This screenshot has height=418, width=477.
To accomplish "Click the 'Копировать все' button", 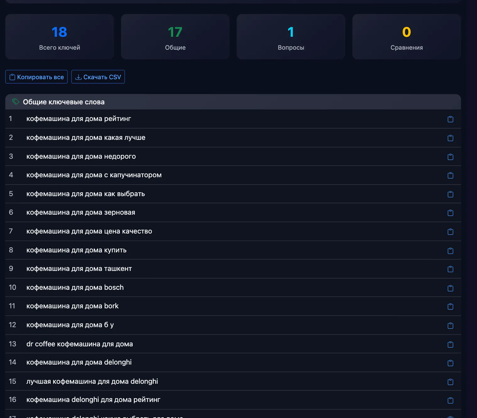I will (36, 77).
